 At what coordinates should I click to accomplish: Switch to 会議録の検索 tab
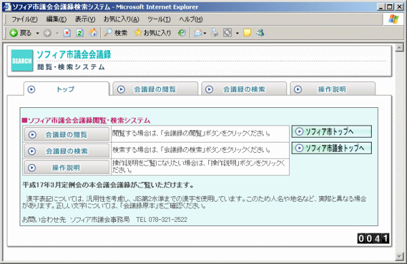pyautogui.click(x=244, y=89)
